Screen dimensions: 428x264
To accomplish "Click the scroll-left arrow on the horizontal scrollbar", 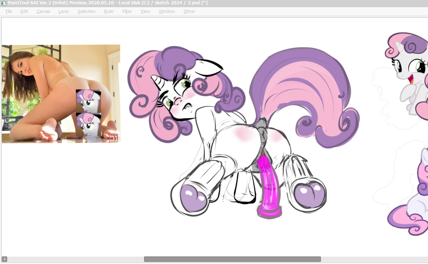I will point(4,259).
